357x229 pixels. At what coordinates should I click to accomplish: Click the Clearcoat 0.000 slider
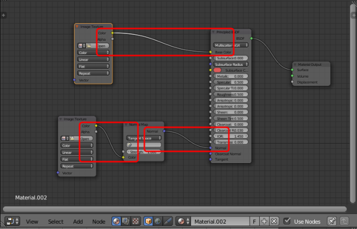(231, 125)
